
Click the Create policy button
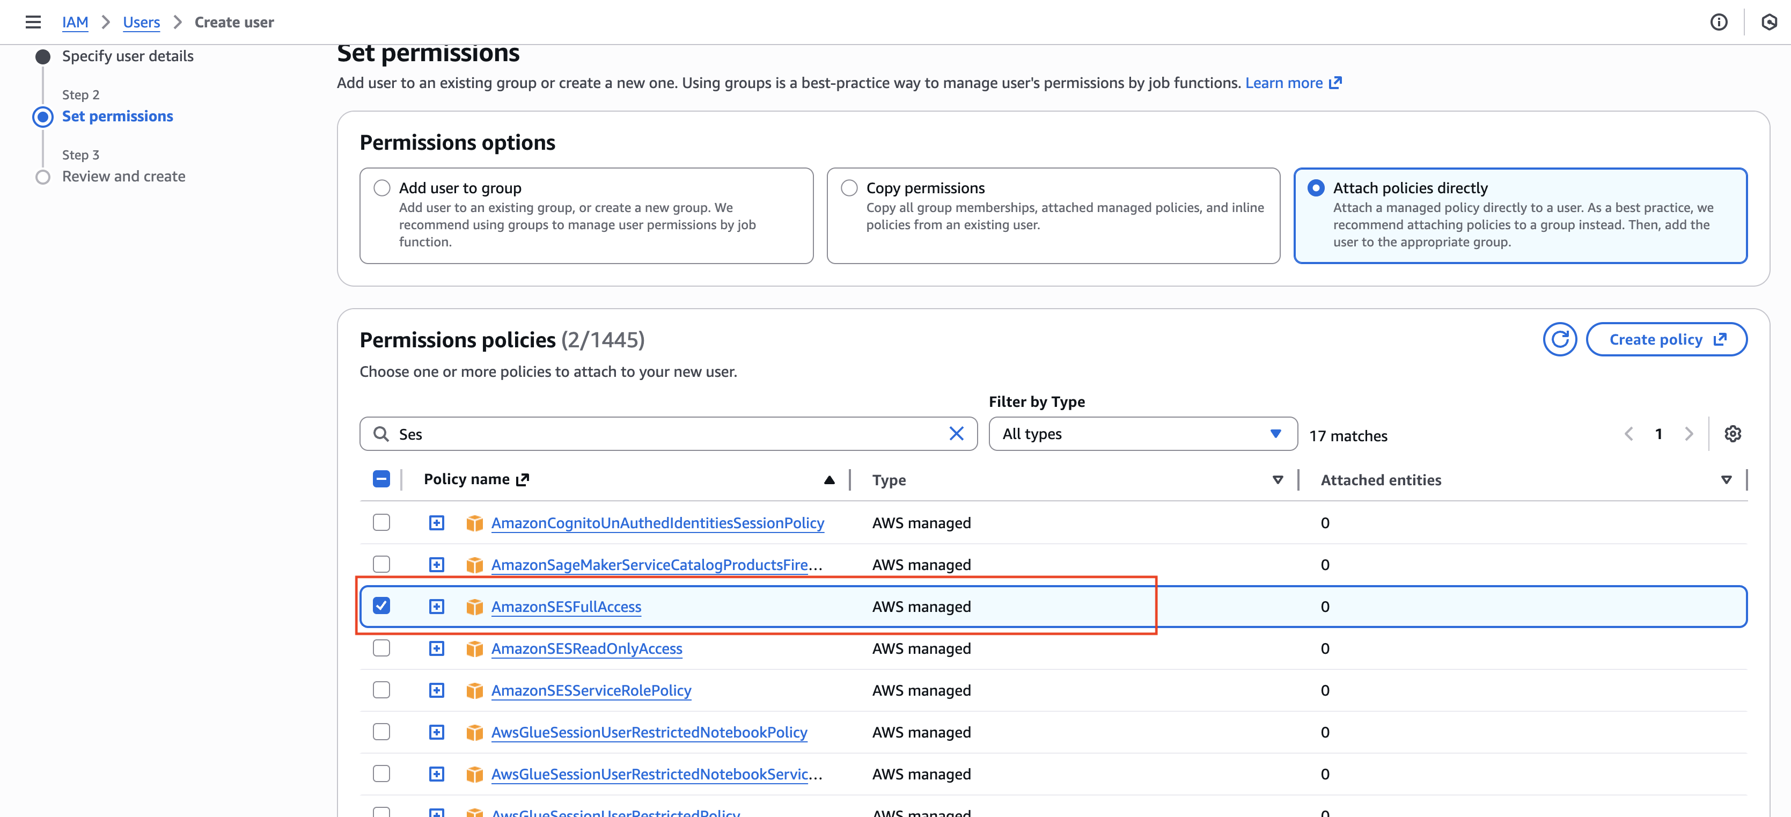[x=1666, y=339]
